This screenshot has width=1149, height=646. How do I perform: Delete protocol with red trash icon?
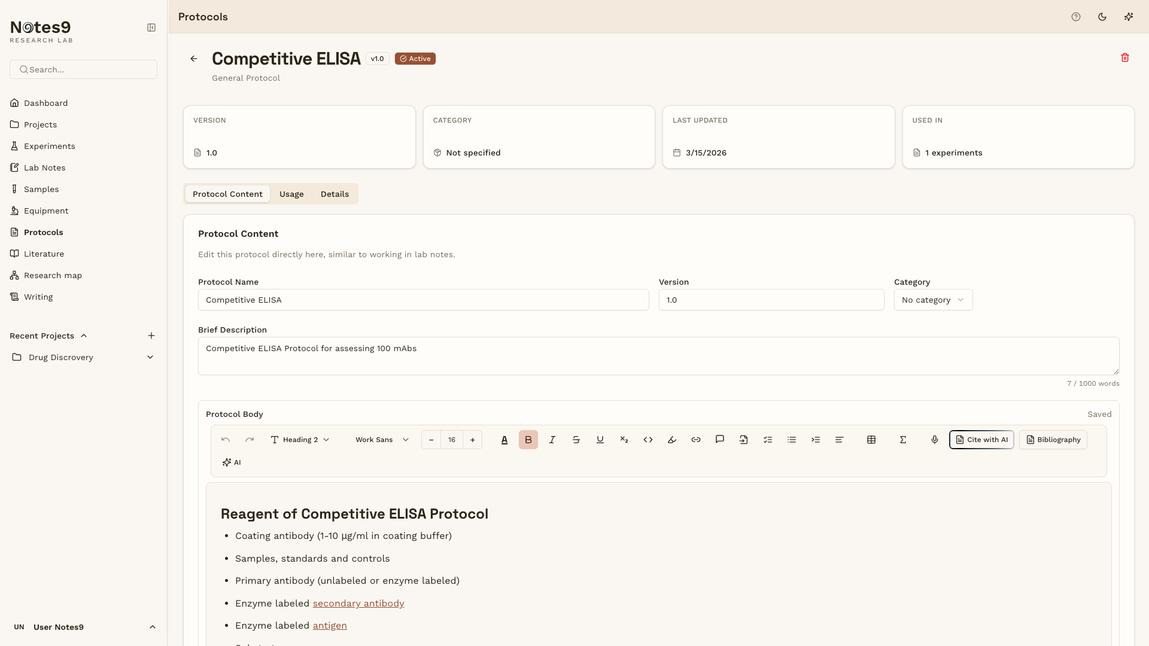click(x=1125, y=58)
